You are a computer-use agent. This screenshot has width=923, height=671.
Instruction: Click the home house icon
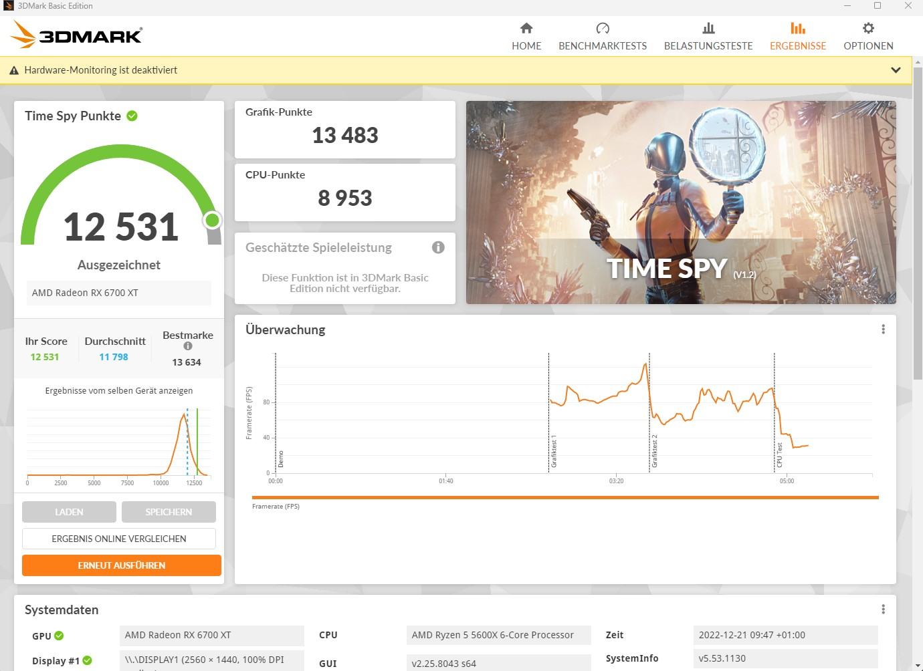tap(526, 28)
